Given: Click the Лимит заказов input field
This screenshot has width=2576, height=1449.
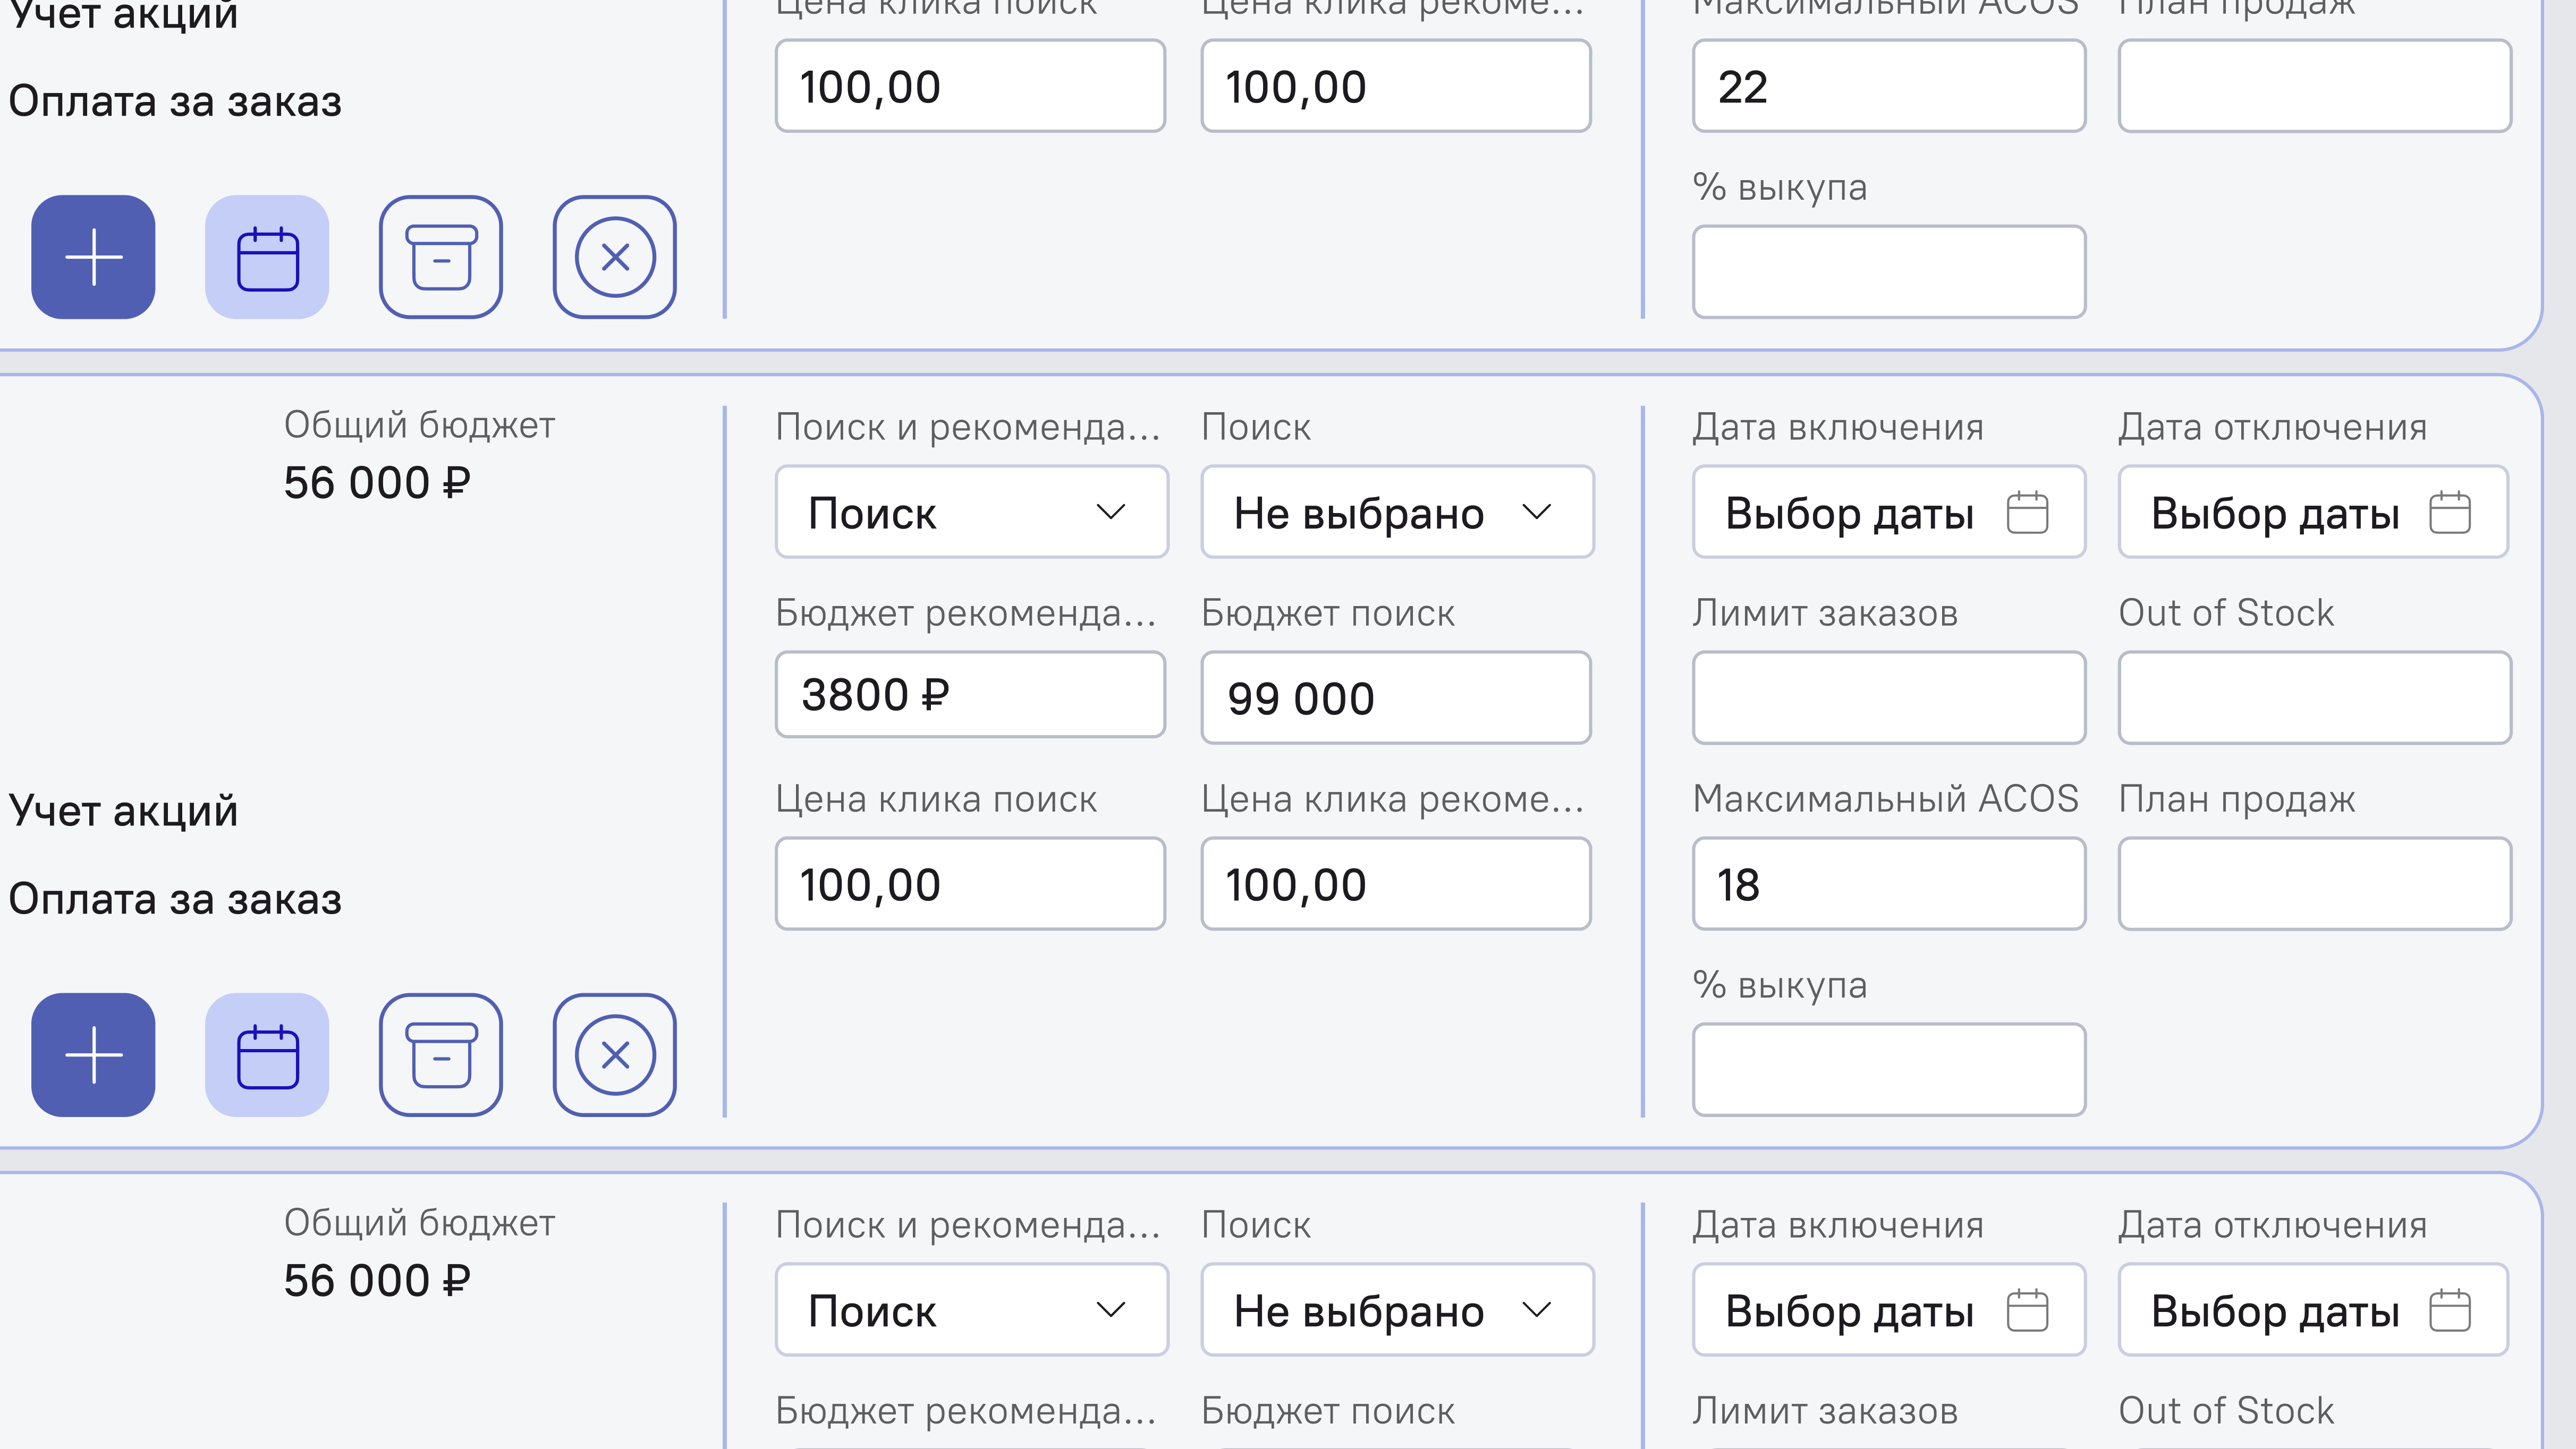Looking at the screenshot, I should click(x=1888, y=696).
